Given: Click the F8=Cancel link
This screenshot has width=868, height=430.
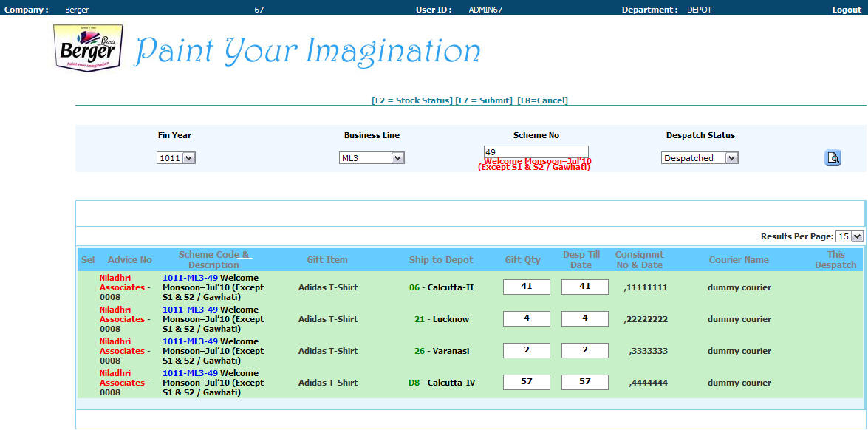Looking at the screenshot, I should point(542,100).
